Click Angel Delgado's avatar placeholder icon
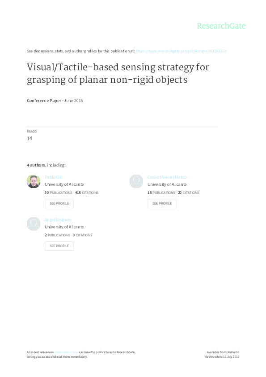Image resolution: width=266 pixels, height=377 pixels. (x=34, y=224)
